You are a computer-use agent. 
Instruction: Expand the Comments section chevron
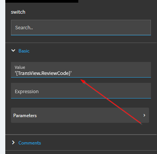pyautogui.click(x=13, y=143)
